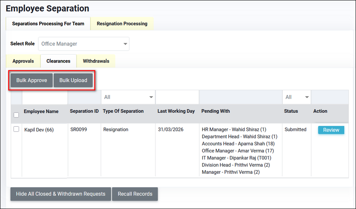The width and height of the screenshot is (356, 209).
Task: Click the Separation ID filter box
Action: click(84, 97)
